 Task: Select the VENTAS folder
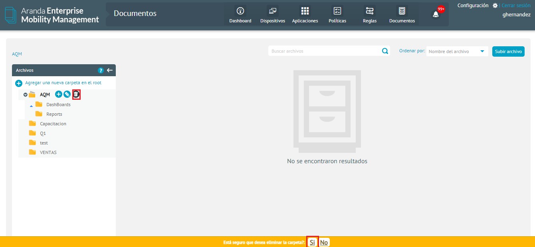48,152
